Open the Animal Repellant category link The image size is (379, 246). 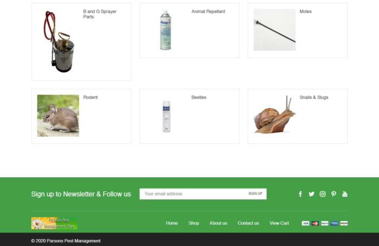pos(208,11)
